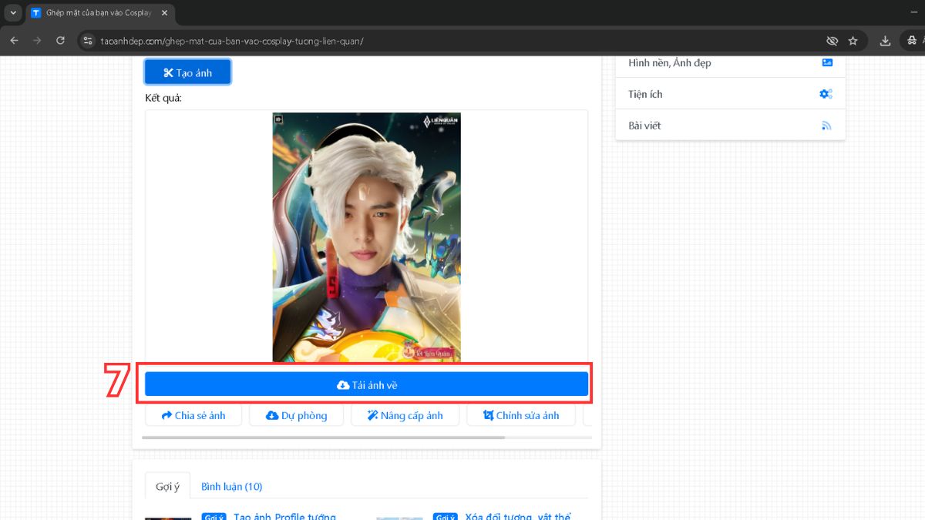Viewport: 925px width, 520px height.
Task: Minimize the browser window
Action: pyautogui.click(x=913, y=13)
